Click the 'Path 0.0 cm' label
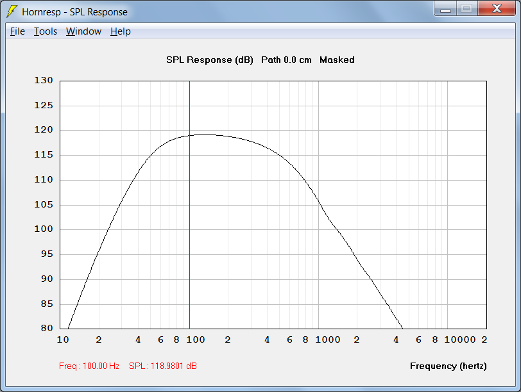 [286, 60]
